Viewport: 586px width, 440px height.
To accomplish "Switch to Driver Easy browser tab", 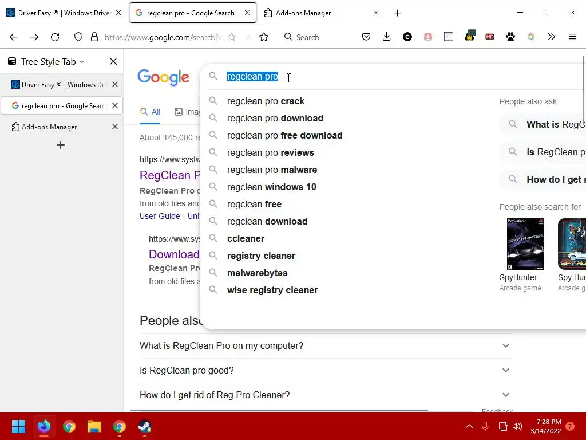I will [x=64, y=13].
